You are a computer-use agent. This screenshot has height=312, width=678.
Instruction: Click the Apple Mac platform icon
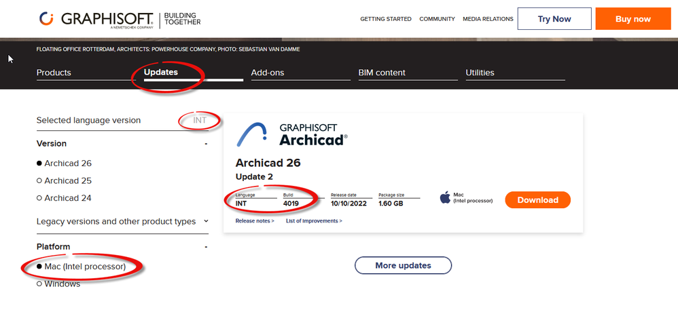(445, 197)
